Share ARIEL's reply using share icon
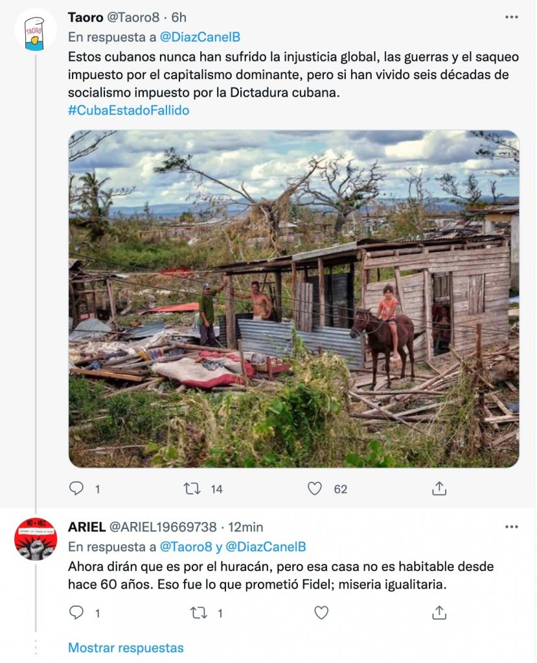Image resolution: width=537 pixels, height=663 pixels. click(x=439, y=612)
